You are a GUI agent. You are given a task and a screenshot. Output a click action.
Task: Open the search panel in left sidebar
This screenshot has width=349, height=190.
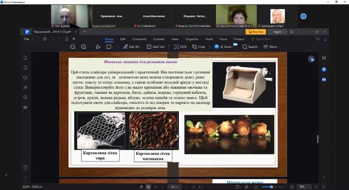(x=25, y=97)
